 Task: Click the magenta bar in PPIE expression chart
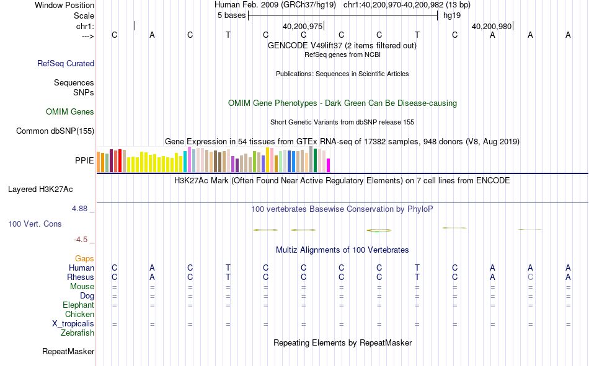pyautogui.click(x=329, y=165)
